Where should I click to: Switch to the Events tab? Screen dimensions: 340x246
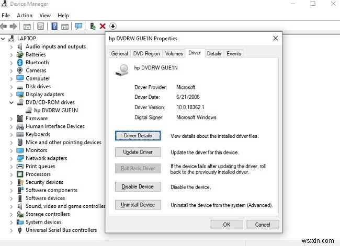234,53
